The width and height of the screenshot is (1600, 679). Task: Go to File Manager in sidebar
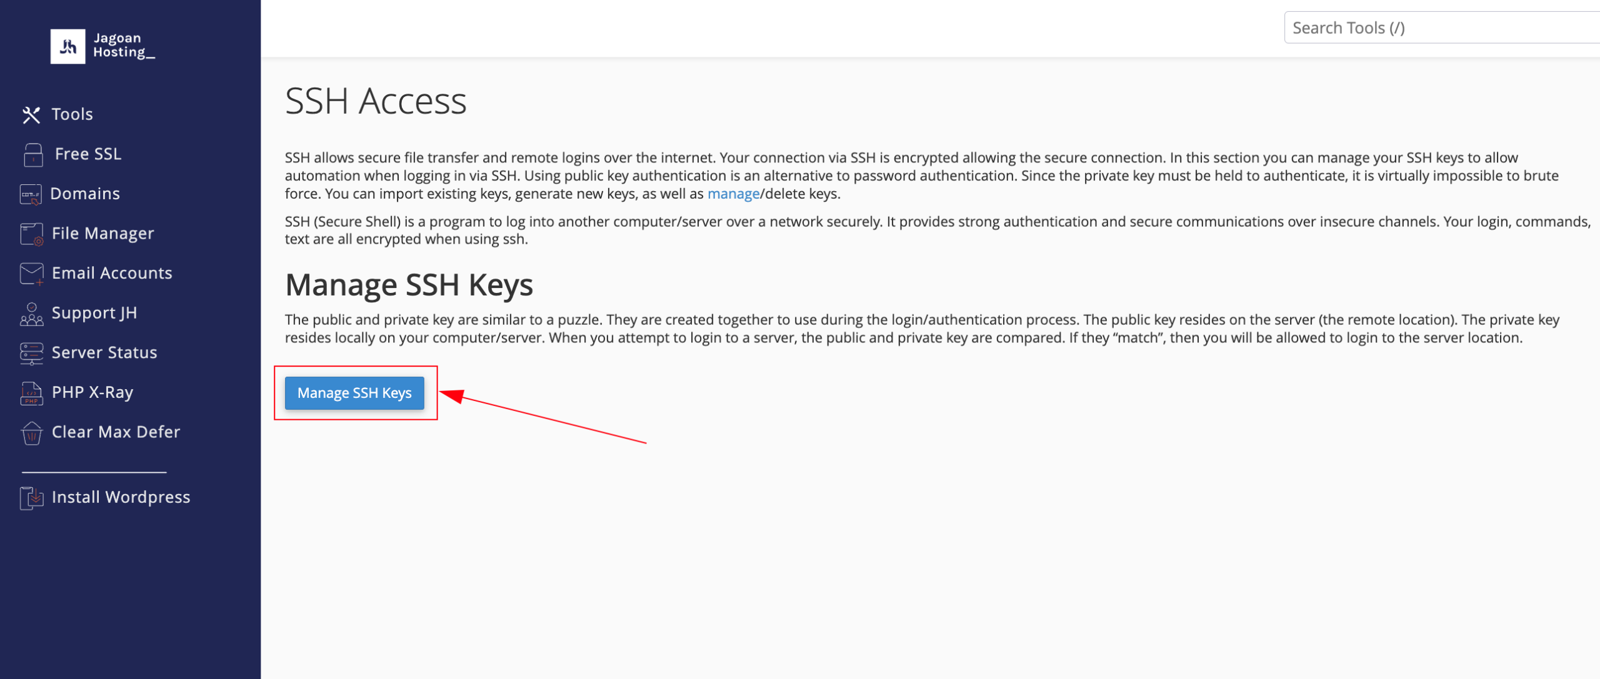pos(102,234)
